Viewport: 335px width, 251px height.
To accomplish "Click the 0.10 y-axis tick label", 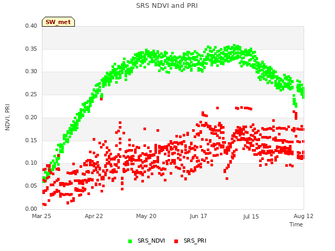I will (x=31, y=163).
